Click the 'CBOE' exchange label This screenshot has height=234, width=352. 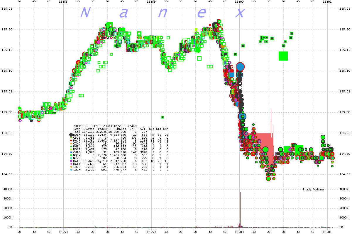[x=77, y=137]
